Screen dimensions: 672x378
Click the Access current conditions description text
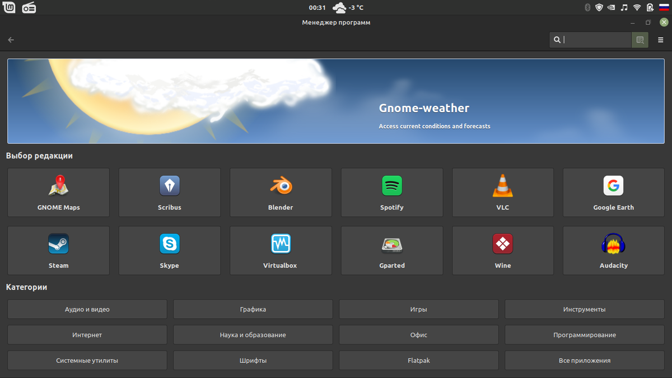pyautogui.click(x=435, y=126)
